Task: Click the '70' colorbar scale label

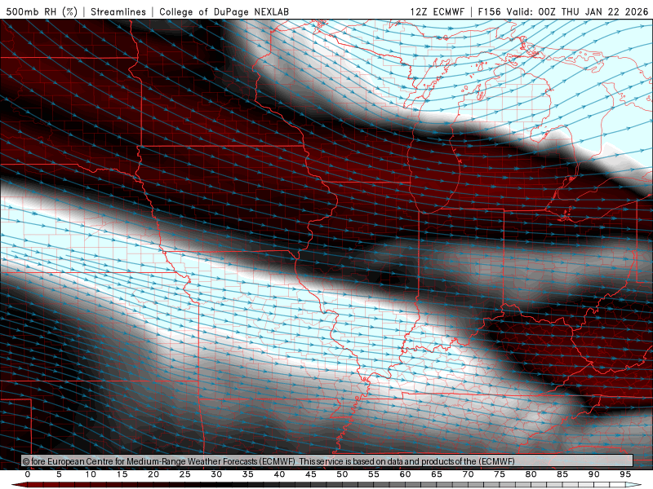Action: coord(468,474)
